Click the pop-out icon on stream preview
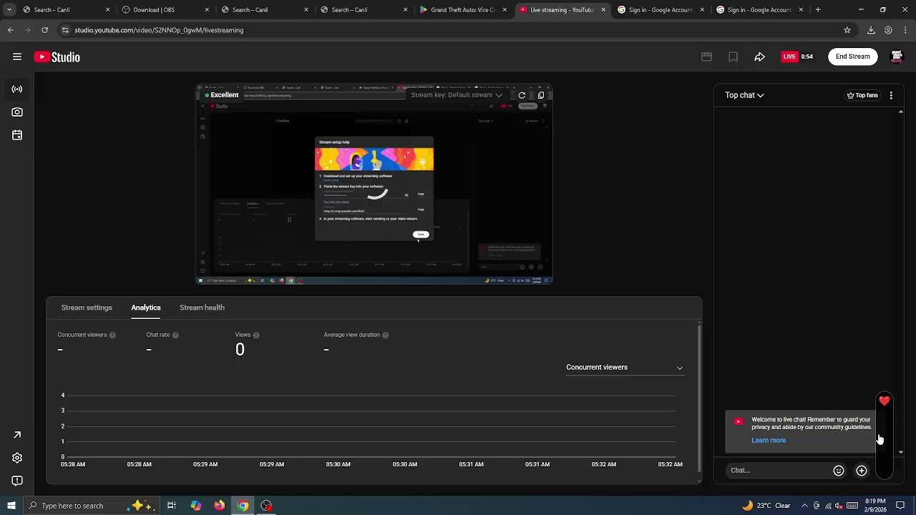 pyautogui.click(x=541, y=95)
